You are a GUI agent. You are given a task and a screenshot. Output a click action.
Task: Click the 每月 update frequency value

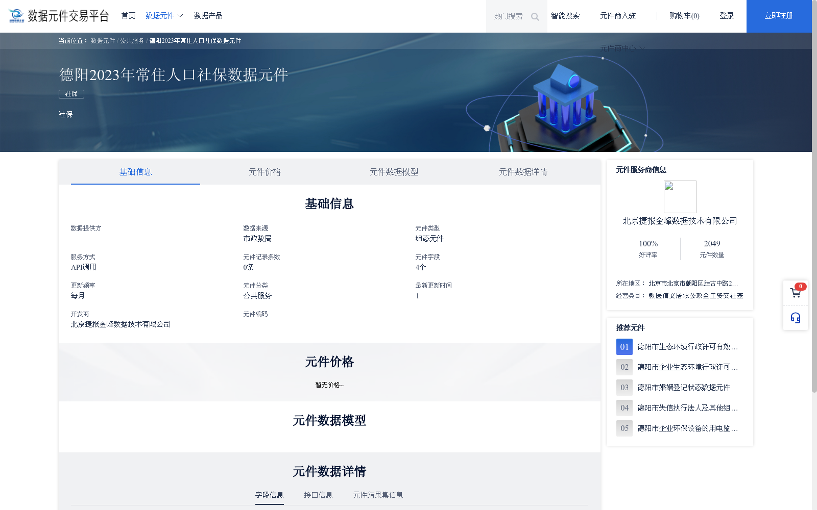point(78,296)
